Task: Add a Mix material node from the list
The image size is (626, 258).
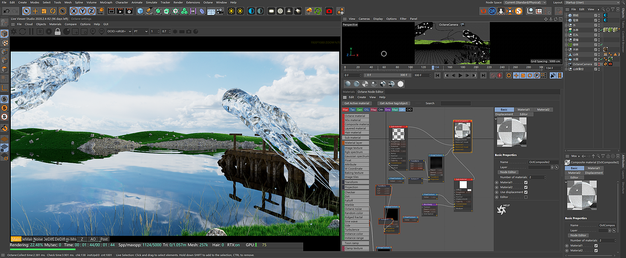Action: point(356,120)
